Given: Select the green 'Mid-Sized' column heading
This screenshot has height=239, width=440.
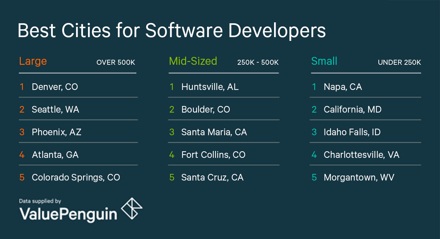Looking at the screenshot, I should [x=193, y=61].
